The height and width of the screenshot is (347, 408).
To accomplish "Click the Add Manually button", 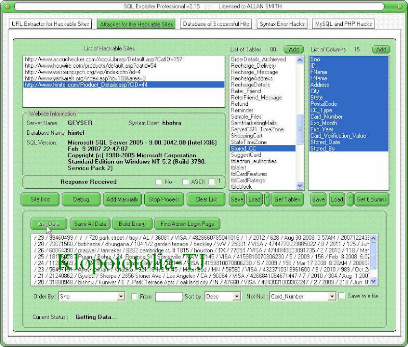I will pos(122,199).
